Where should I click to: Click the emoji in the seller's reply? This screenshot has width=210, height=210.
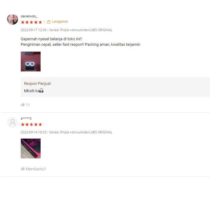point(42,91)
